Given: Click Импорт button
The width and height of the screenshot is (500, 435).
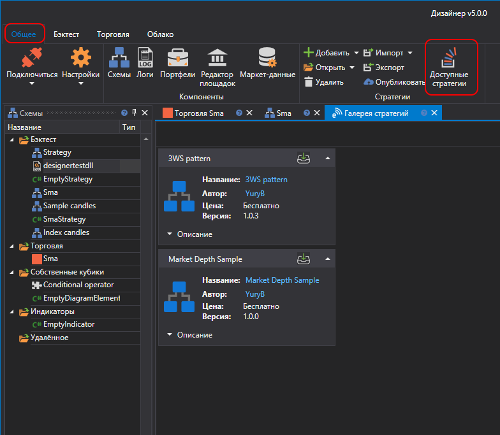Looking at the screenshot, I should pos(383,53).
